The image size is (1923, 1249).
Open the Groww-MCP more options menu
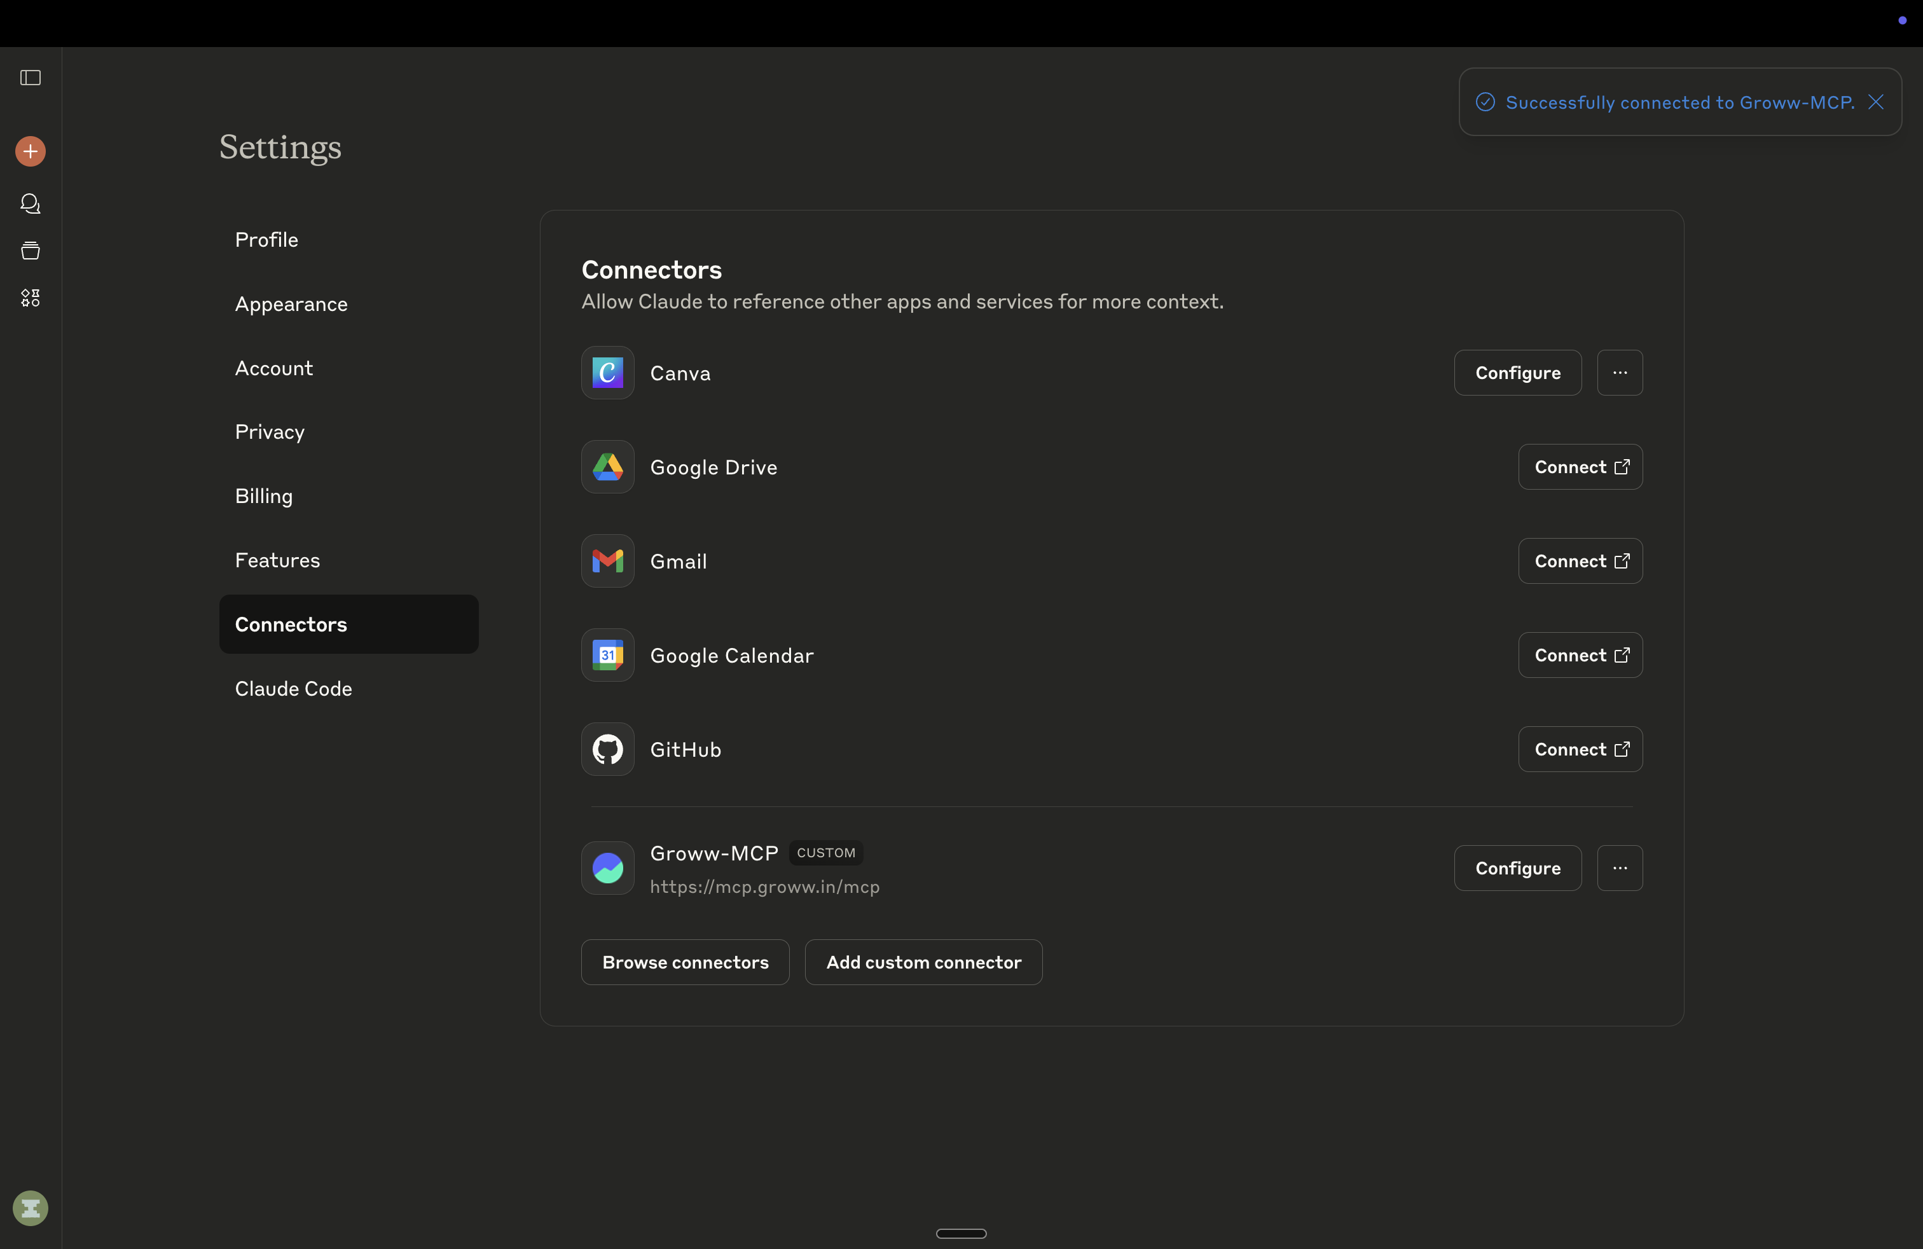click(1620, 869)
